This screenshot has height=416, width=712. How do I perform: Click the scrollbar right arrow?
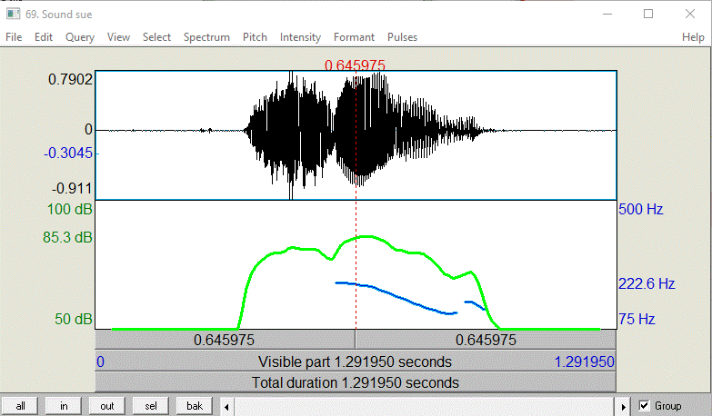(623, 407)
